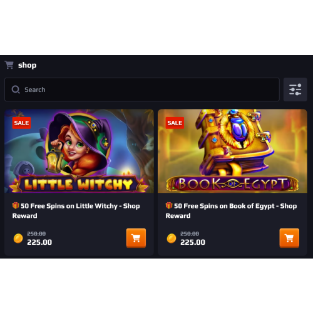
Task: Click 225.00 price on Little Witchy card
Action: [x=39, y=242]
